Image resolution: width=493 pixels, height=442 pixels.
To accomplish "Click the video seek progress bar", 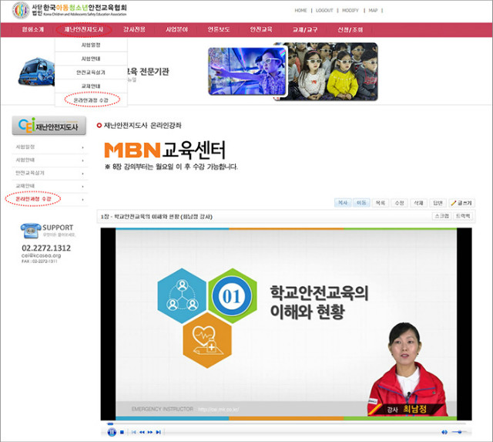I will pyautogui.click(x=287, y=423).
